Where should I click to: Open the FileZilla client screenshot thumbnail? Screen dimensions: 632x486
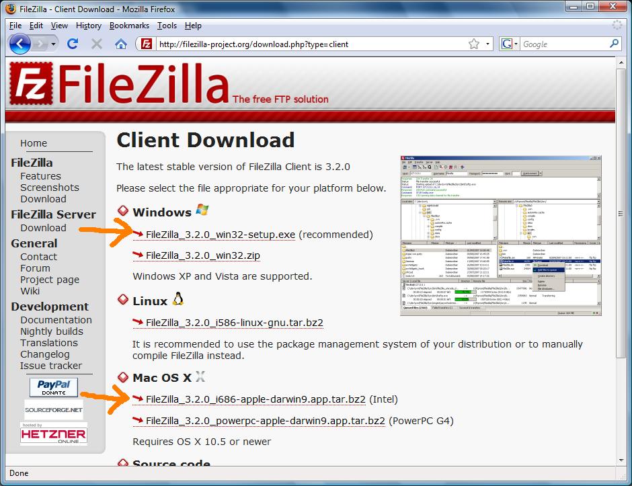click(501, 235)
